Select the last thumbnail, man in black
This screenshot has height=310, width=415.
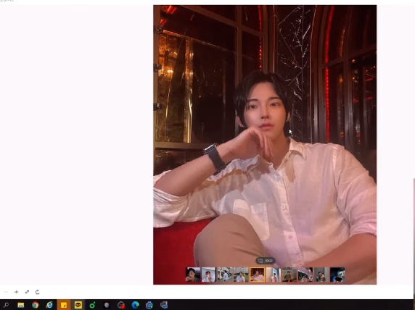click(337, 275)
